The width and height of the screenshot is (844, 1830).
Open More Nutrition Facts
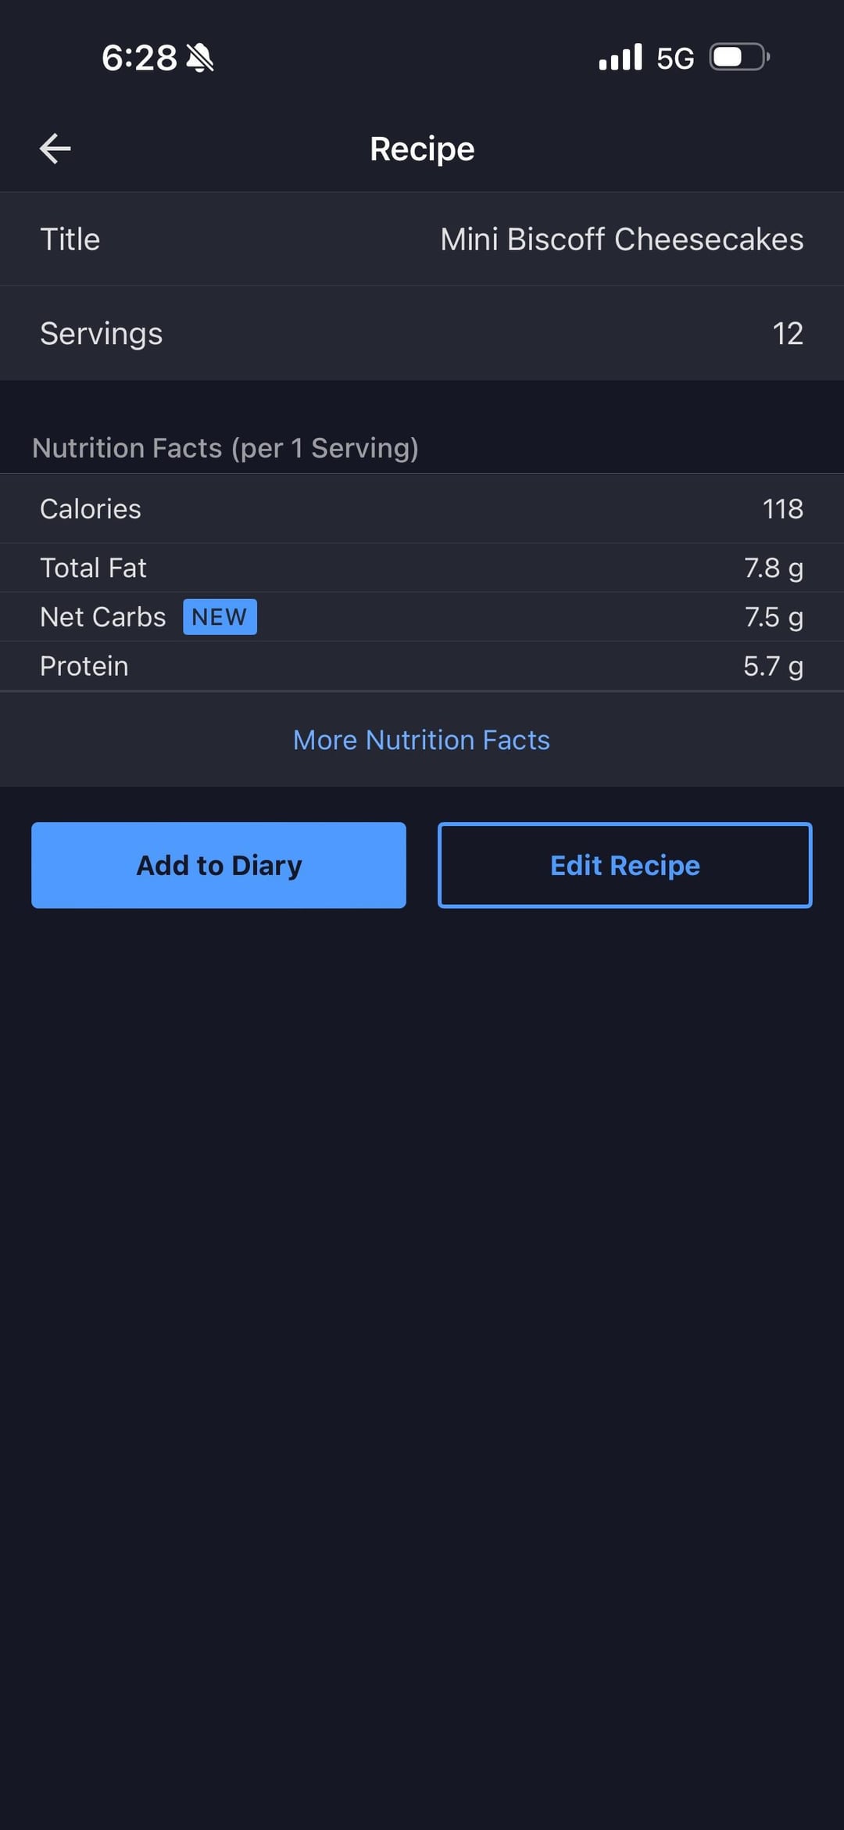click(x=421, y=740)
